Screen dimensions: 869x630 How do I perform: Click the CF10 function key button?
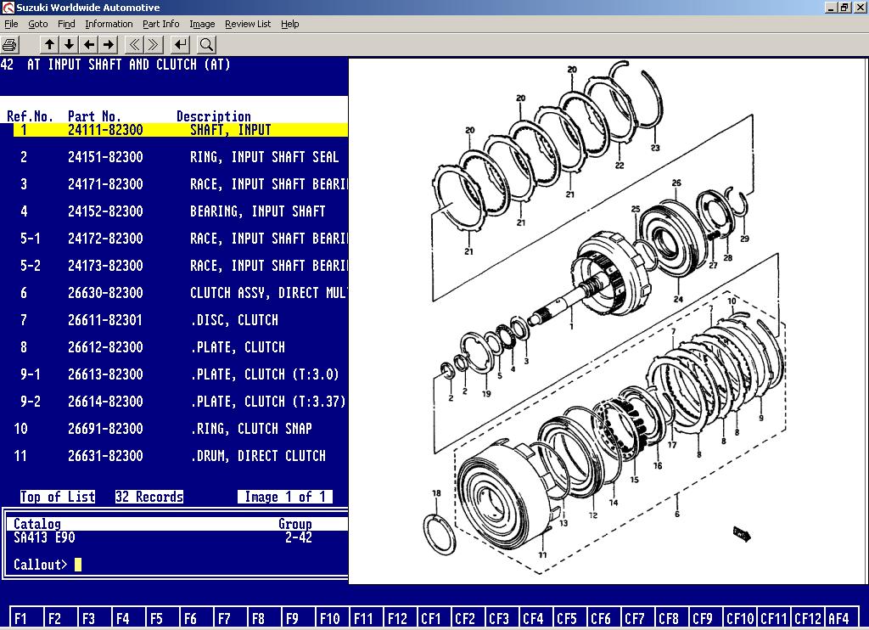[740, 617]
